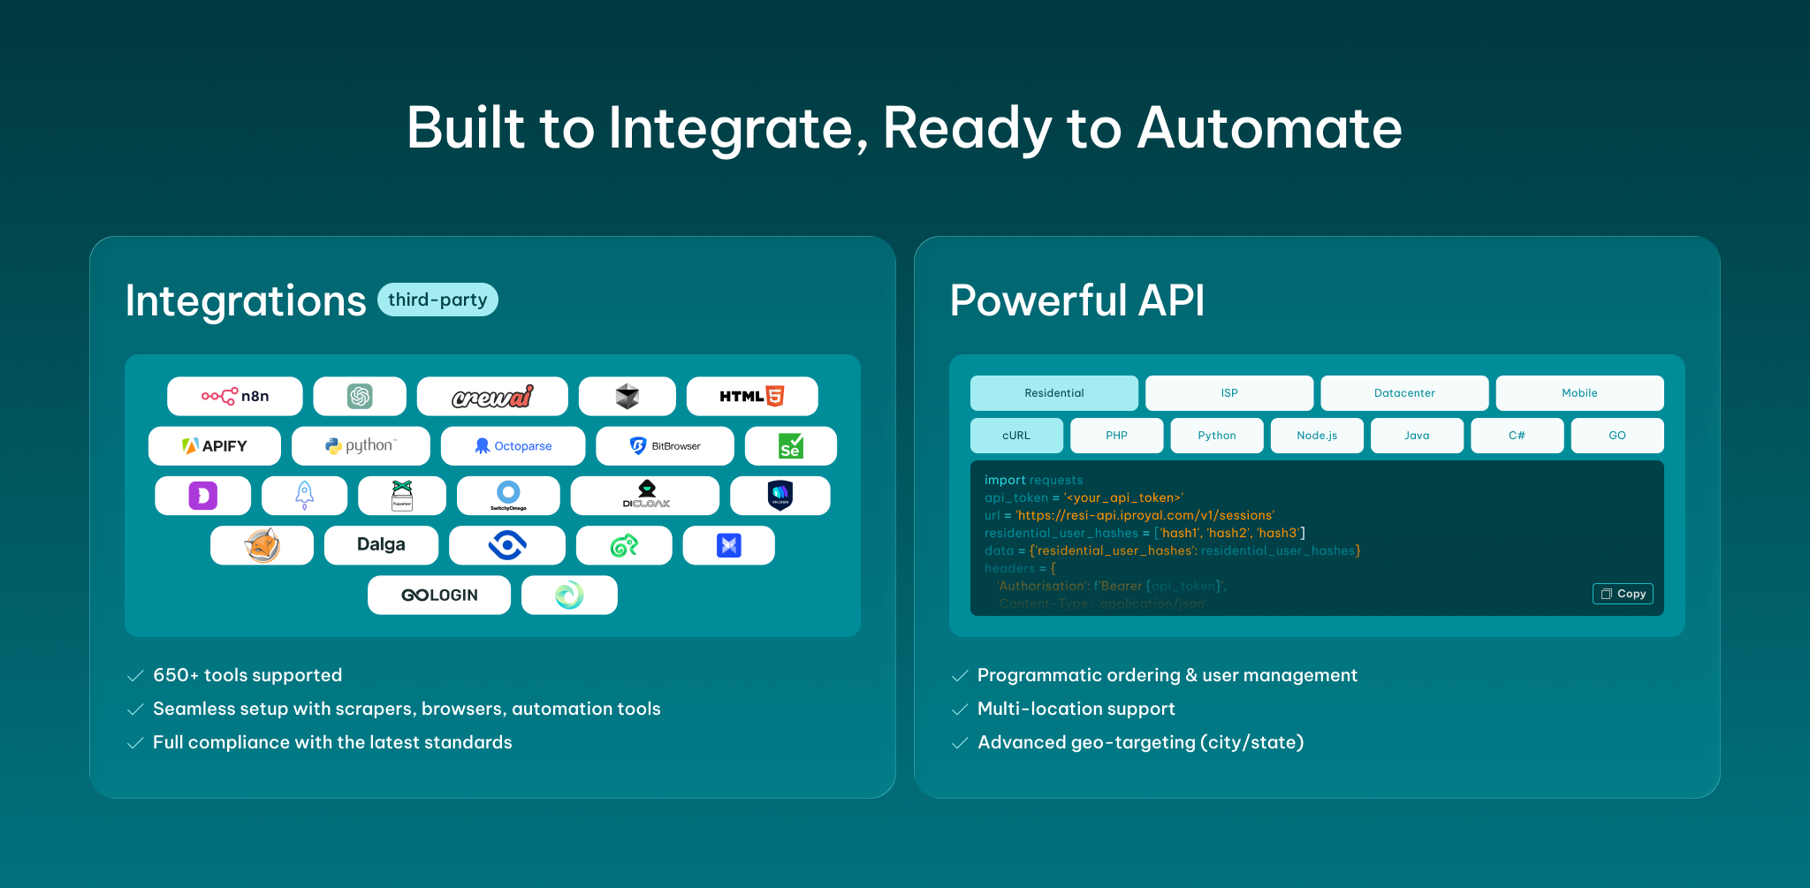Click "Full compliance with the latest standards"
The image size is (1810, 888).
coord(332,742)
